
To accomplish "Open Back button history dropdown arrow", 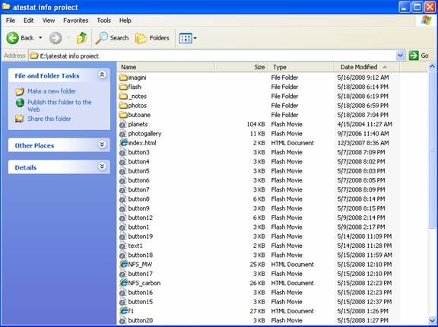I will point(40,38).
